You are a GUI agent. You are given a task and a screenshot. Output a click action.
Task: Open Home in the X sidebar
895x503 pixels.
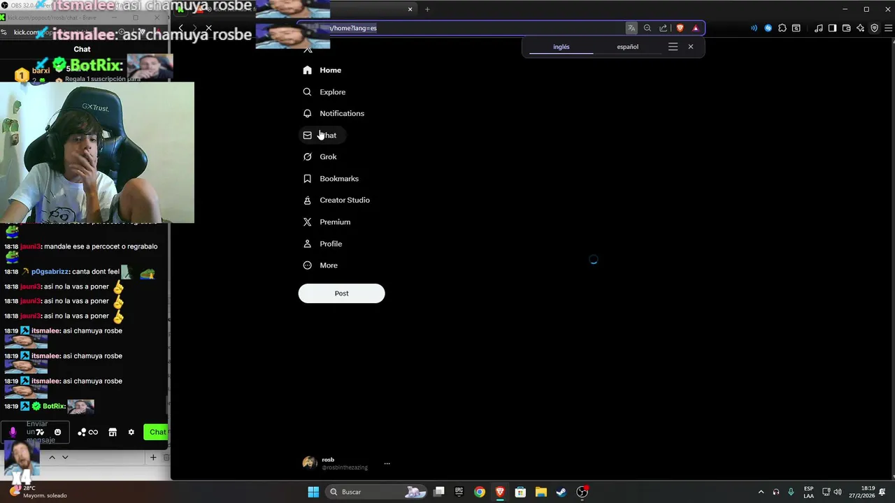click(322, 70)
